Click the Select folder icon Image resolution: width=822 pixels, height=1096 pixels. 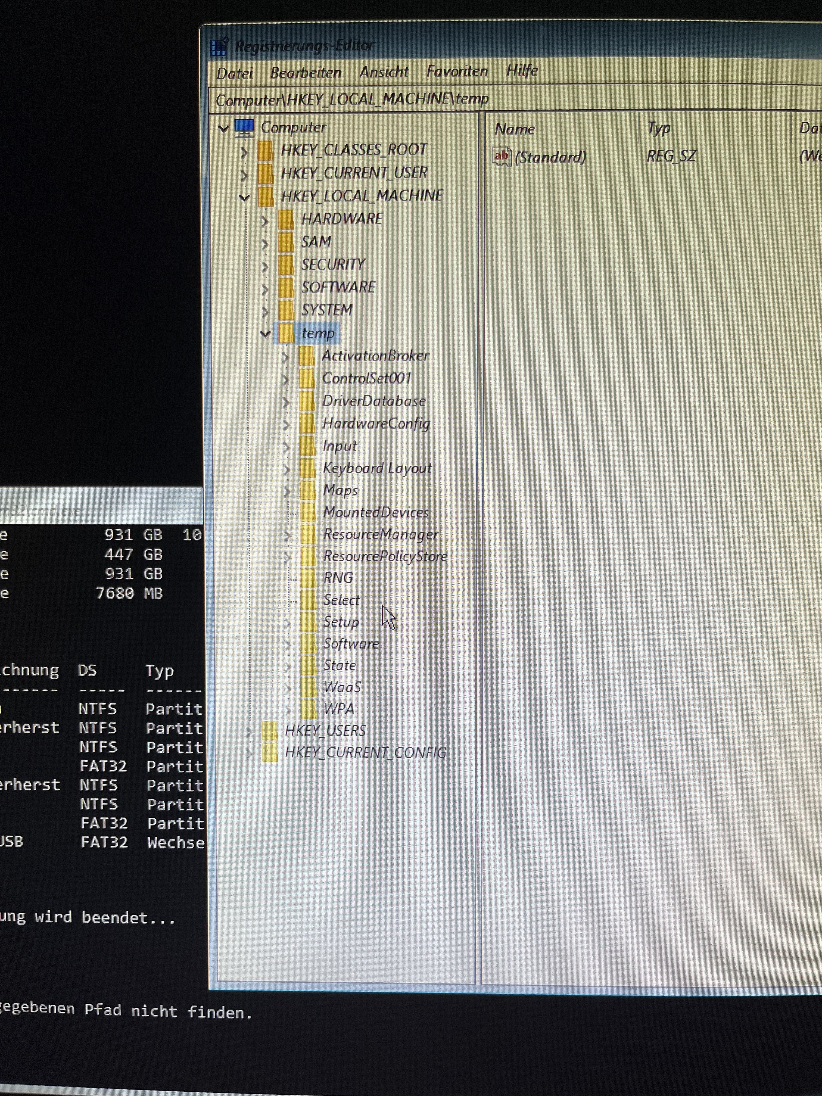pyautogui.click(x=308, y=600)
